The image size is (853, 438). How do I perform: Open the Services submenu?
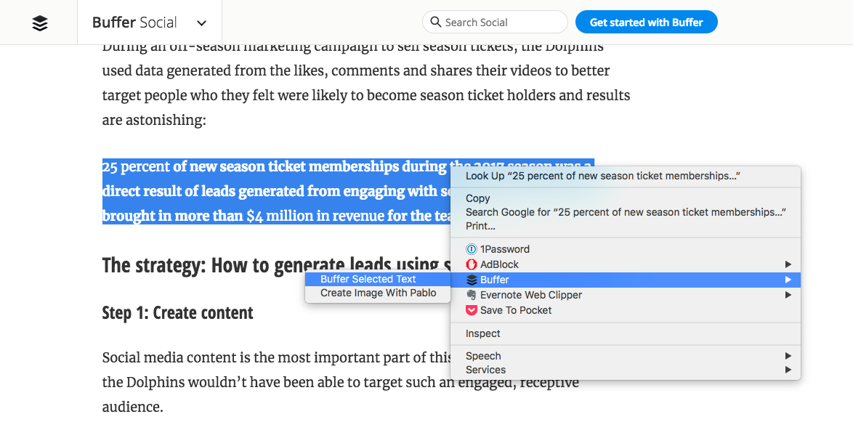tap(788, 370)
